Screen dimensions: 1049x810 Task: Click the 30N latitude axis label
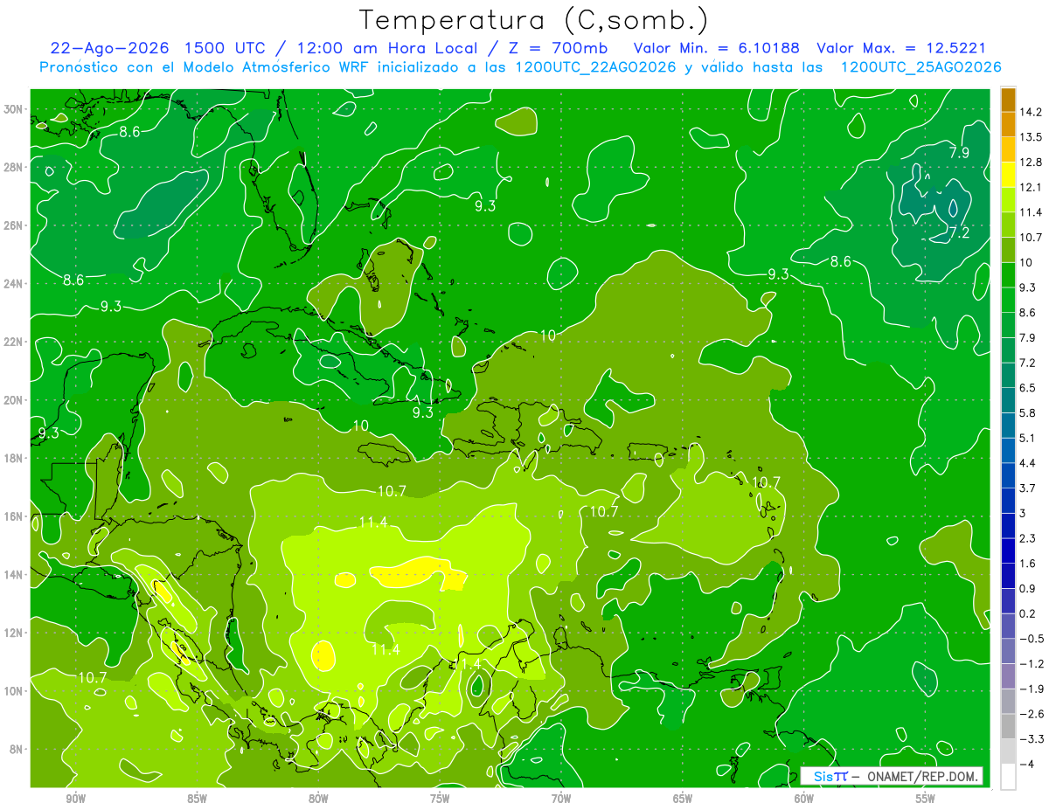(x=13, y=109)
